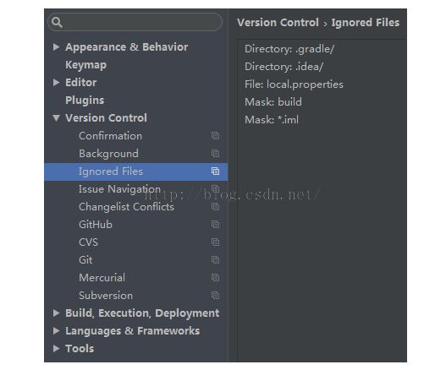
Task: Expand the Appearance & Behavior section
Action: click(57, 46)
